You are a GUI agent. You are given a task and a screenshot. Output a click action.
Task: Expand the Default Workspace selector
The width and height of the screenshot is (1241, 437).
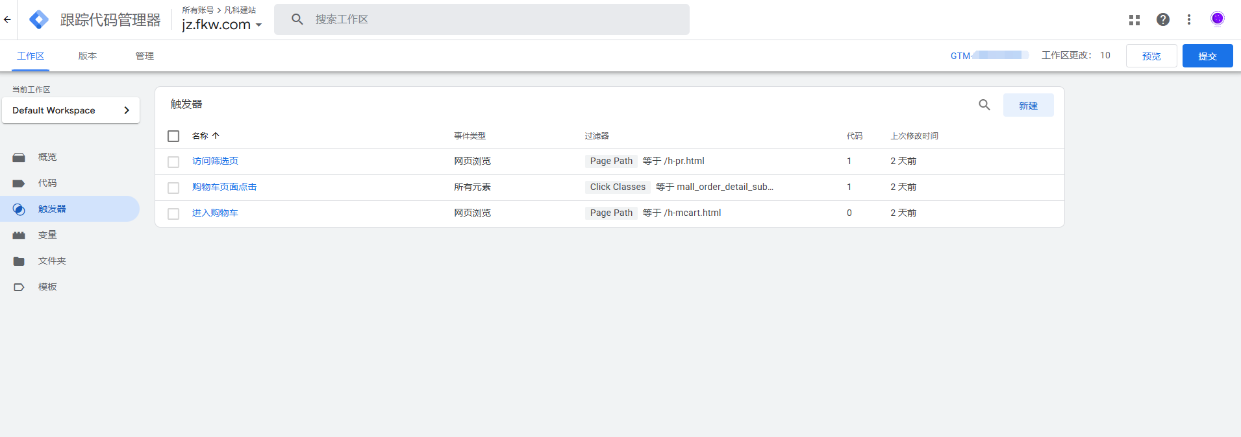coord(71,110)
